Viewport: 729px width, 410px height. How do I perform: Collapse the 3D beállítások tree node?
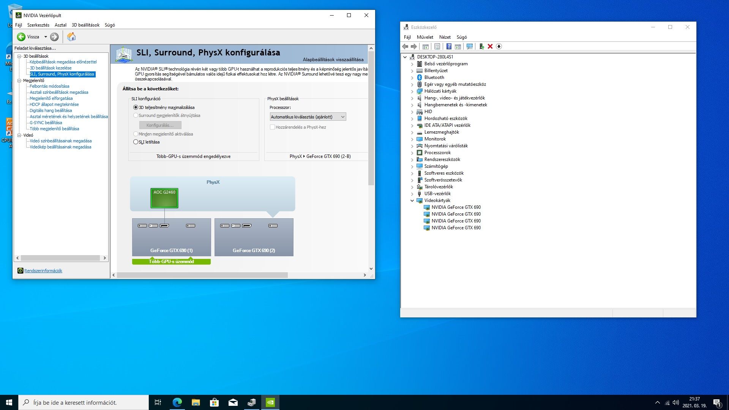point(19,56)
